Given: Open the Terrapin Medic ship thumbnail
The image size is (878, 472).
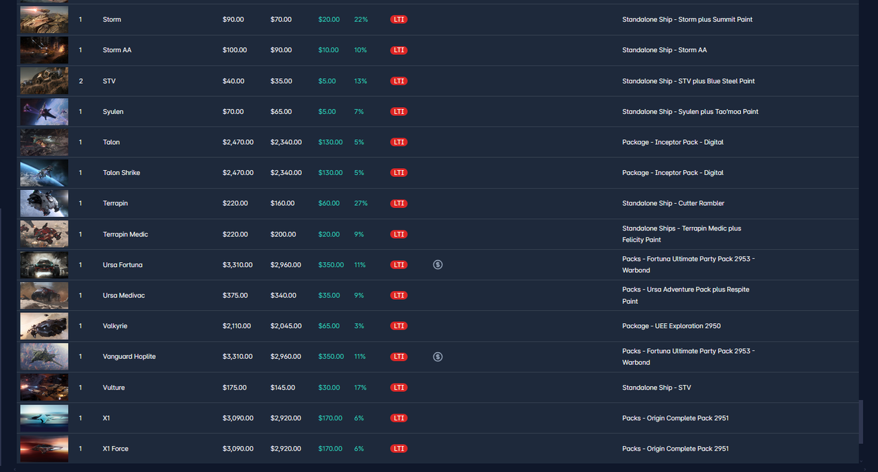Looking at the screenshot, I should pyautogui.click(x=44, y=234).
